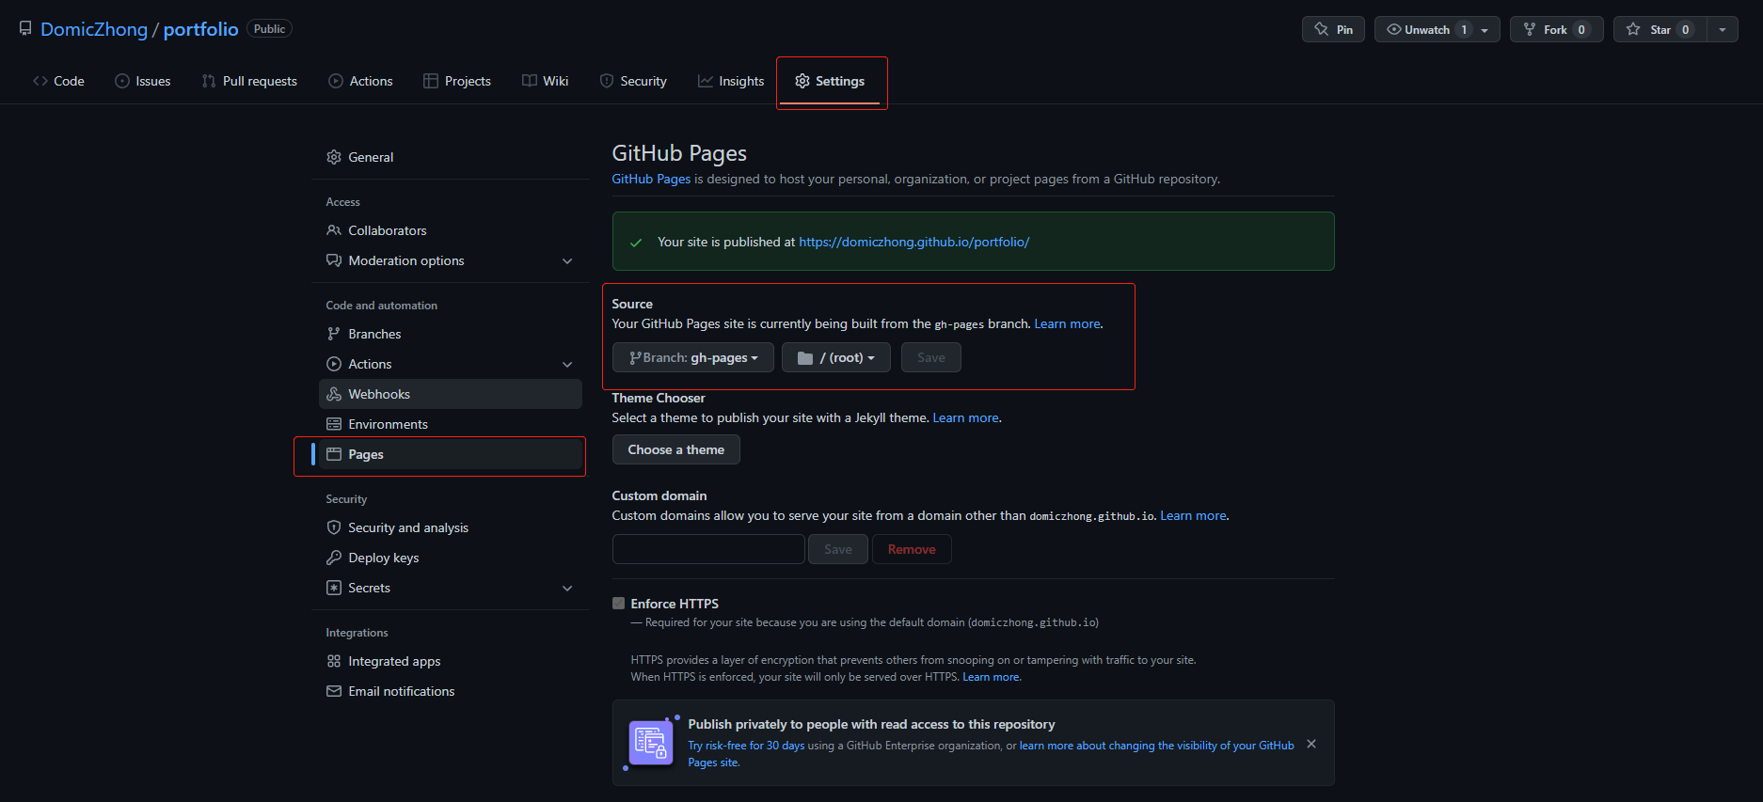The width and height of the screenshot is (1763, 802).
Task: Star the portfolio repository
Action: [1660, 29]
